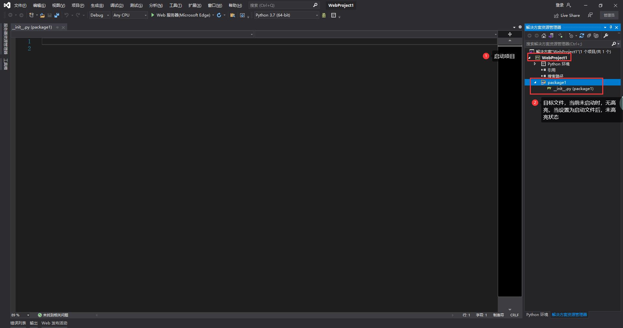Click the redo arrow icon
The image size is (623, 328).
coord(78,15)
